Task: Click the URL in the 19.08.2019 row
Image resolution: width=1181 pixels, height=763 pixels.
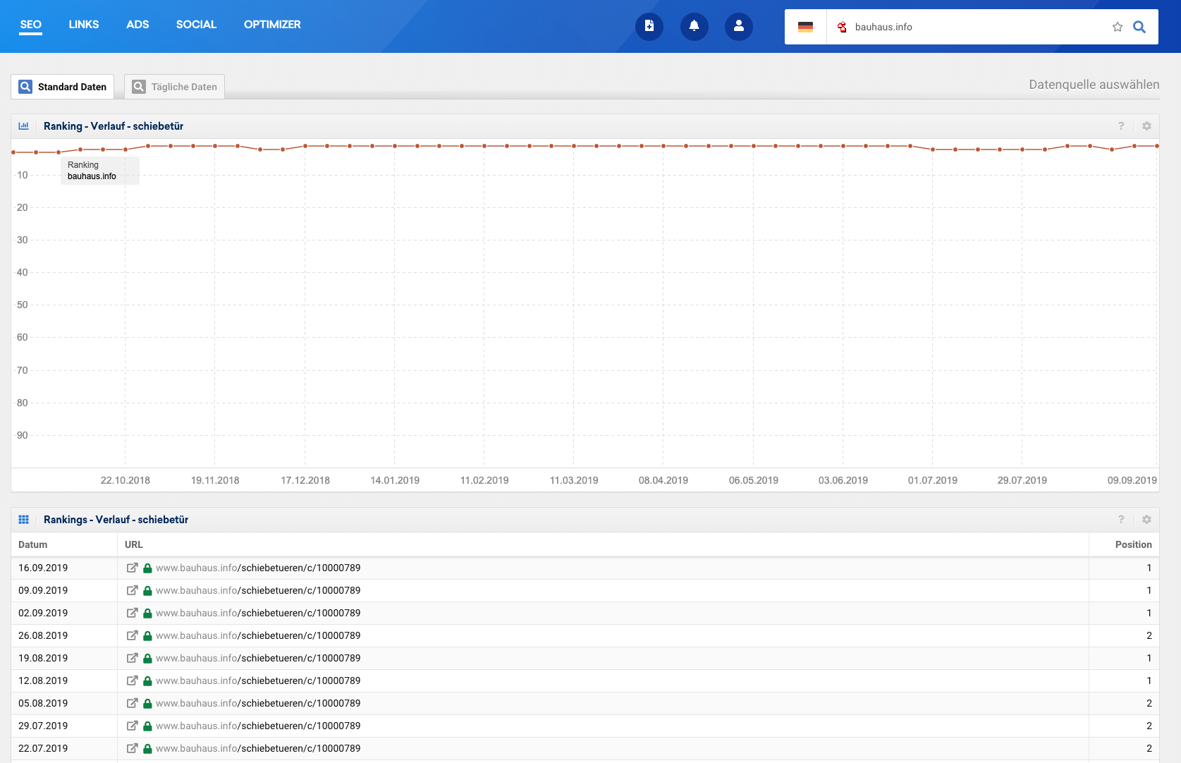Action: point(258,658)
